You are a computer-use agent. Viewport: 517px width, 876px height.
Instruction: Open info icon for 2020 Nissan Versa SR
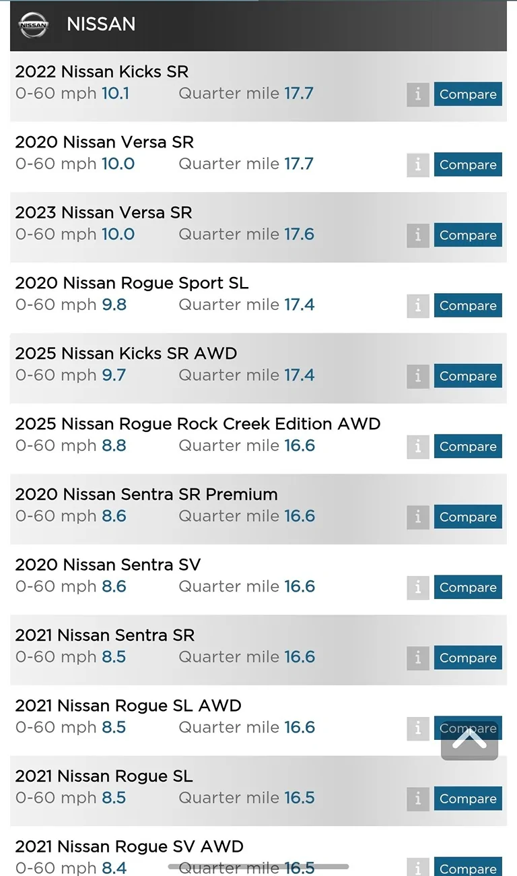pyautogui.click(x=417, y=165)
